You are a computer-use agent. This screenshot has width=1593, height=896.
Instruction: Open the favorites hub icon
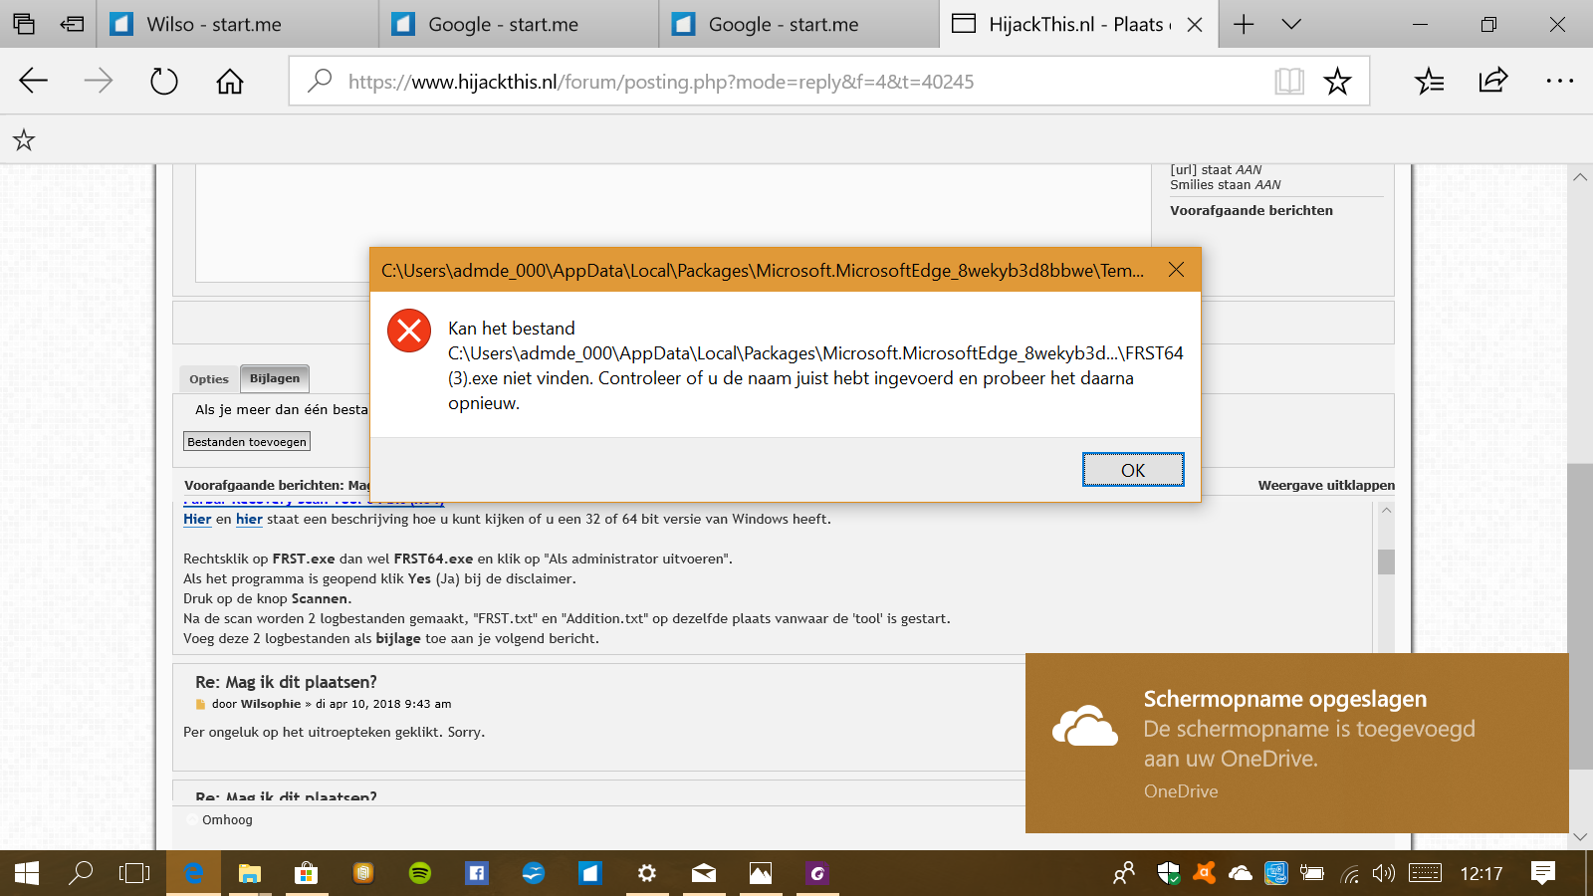coord(1429,81)
